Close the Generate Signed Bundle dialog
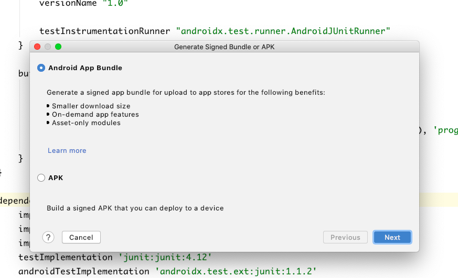458x278 pixels. [37, 47]
